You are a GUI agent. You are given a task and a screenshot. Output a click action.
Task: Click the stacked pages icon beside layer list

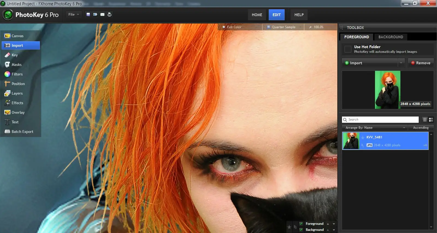tap(295, 227)
